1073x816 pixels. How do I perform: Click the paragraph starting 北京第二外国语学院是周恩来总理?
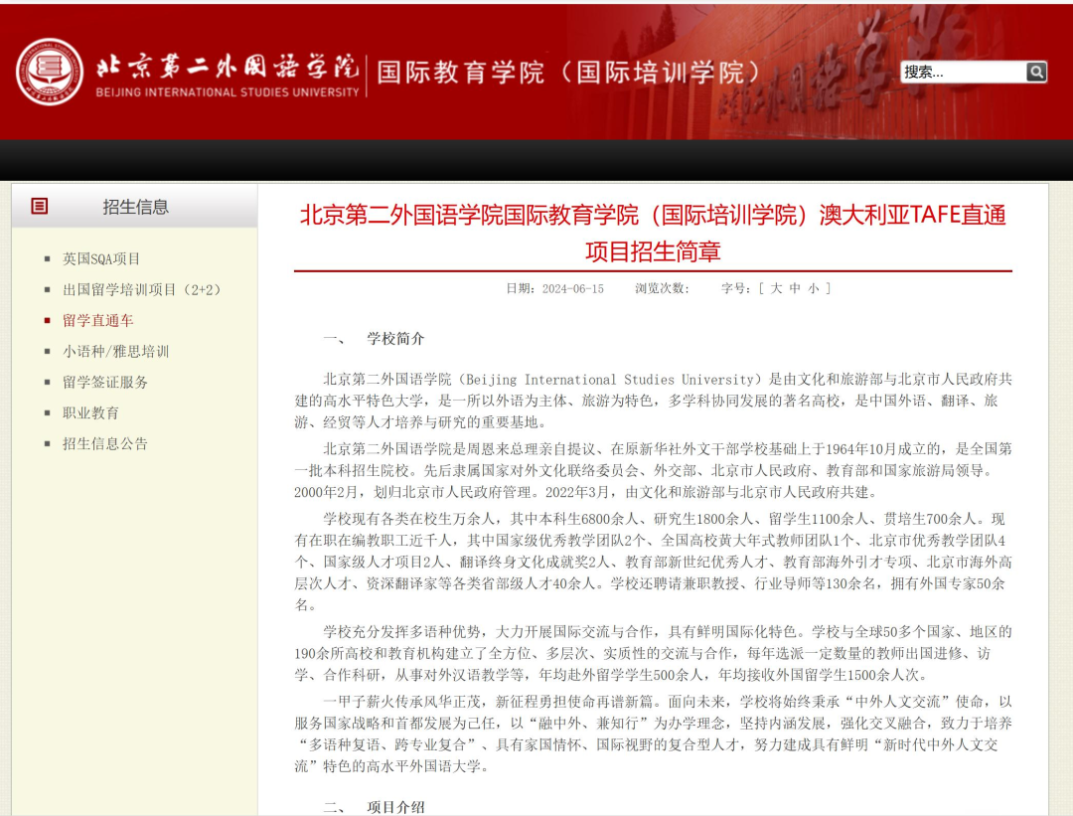click(653, 470)
